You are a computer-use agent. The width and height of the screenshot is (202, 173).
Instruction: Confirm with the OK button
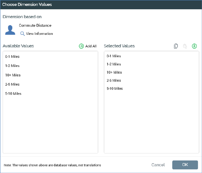coord(185,165)
